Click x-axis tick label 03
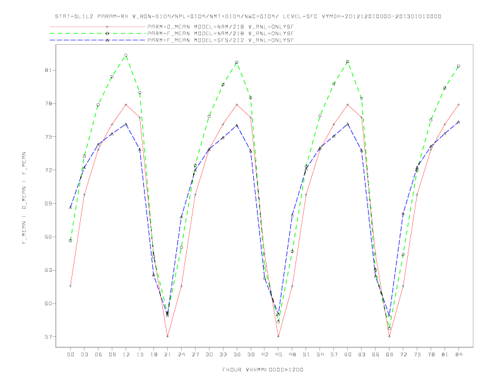 pyautogui.click(x=85, y=354)
